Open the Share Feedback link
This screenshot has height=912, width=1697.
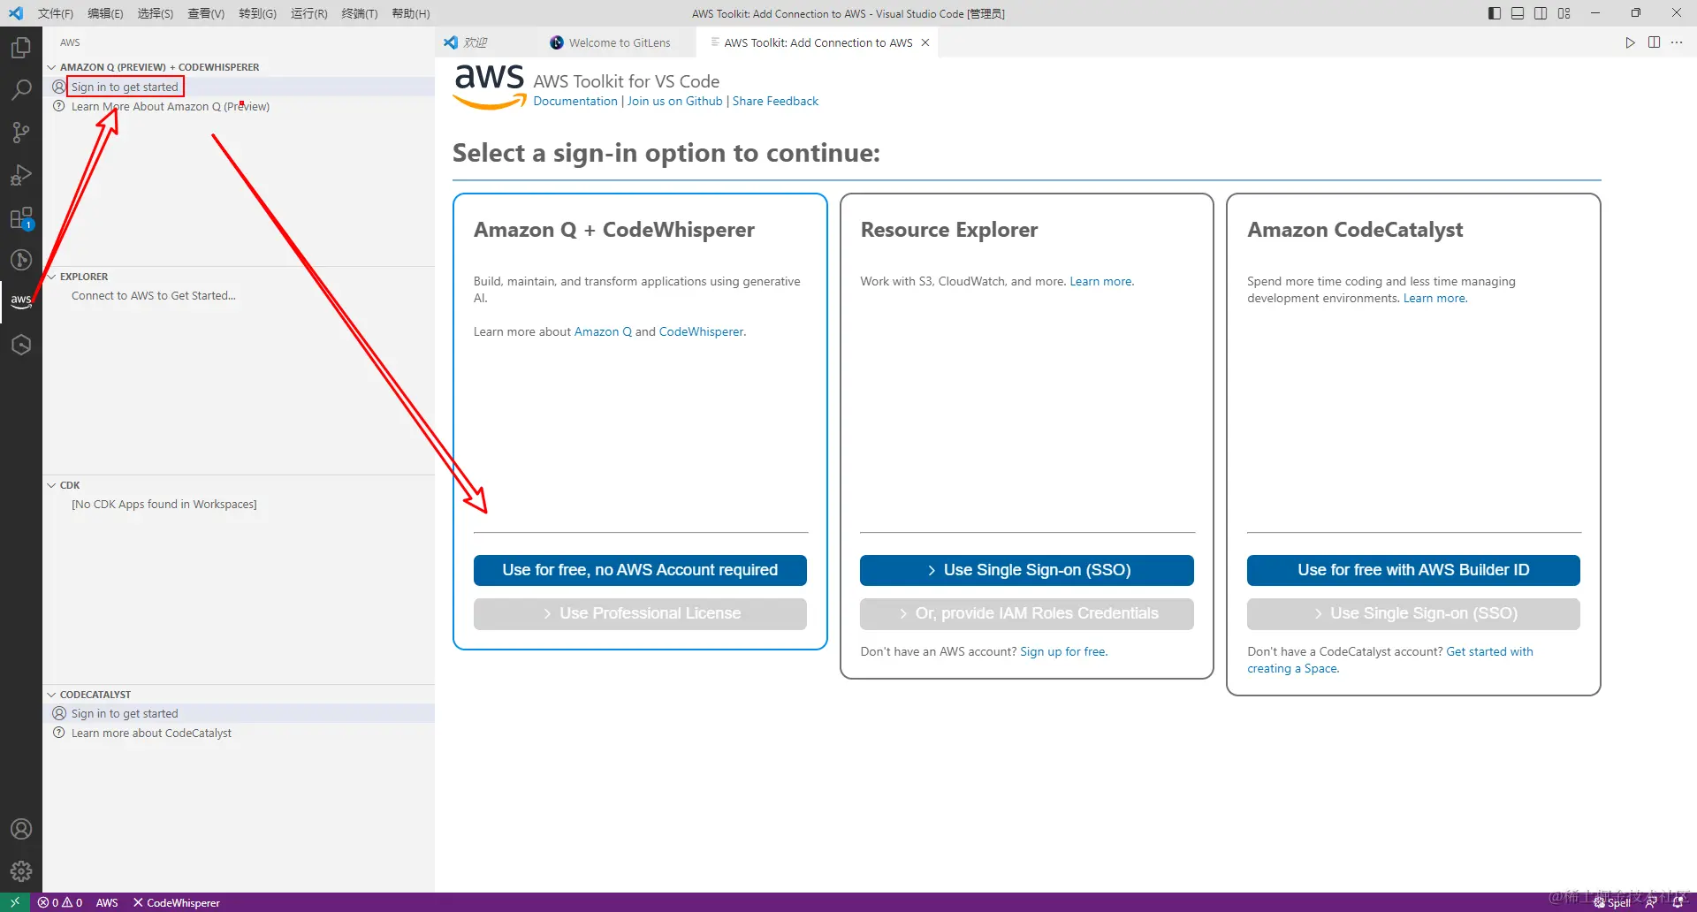(775, 101)
